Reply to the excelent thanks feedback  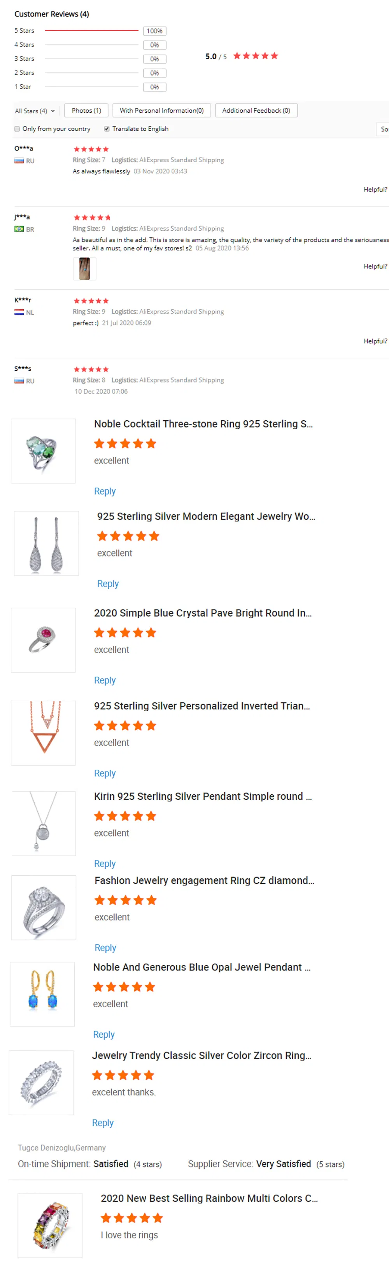103,1123
